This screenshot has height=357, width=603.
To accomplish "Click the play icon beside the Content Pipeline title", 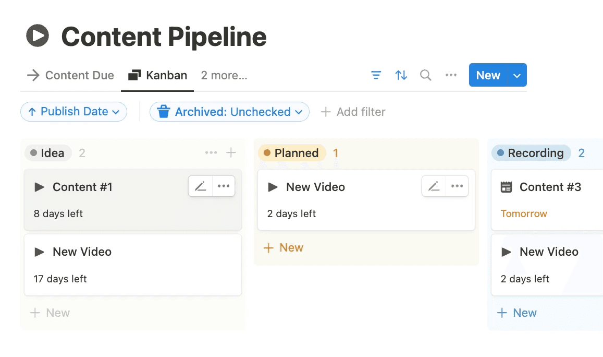I will (x=38, y=36).
